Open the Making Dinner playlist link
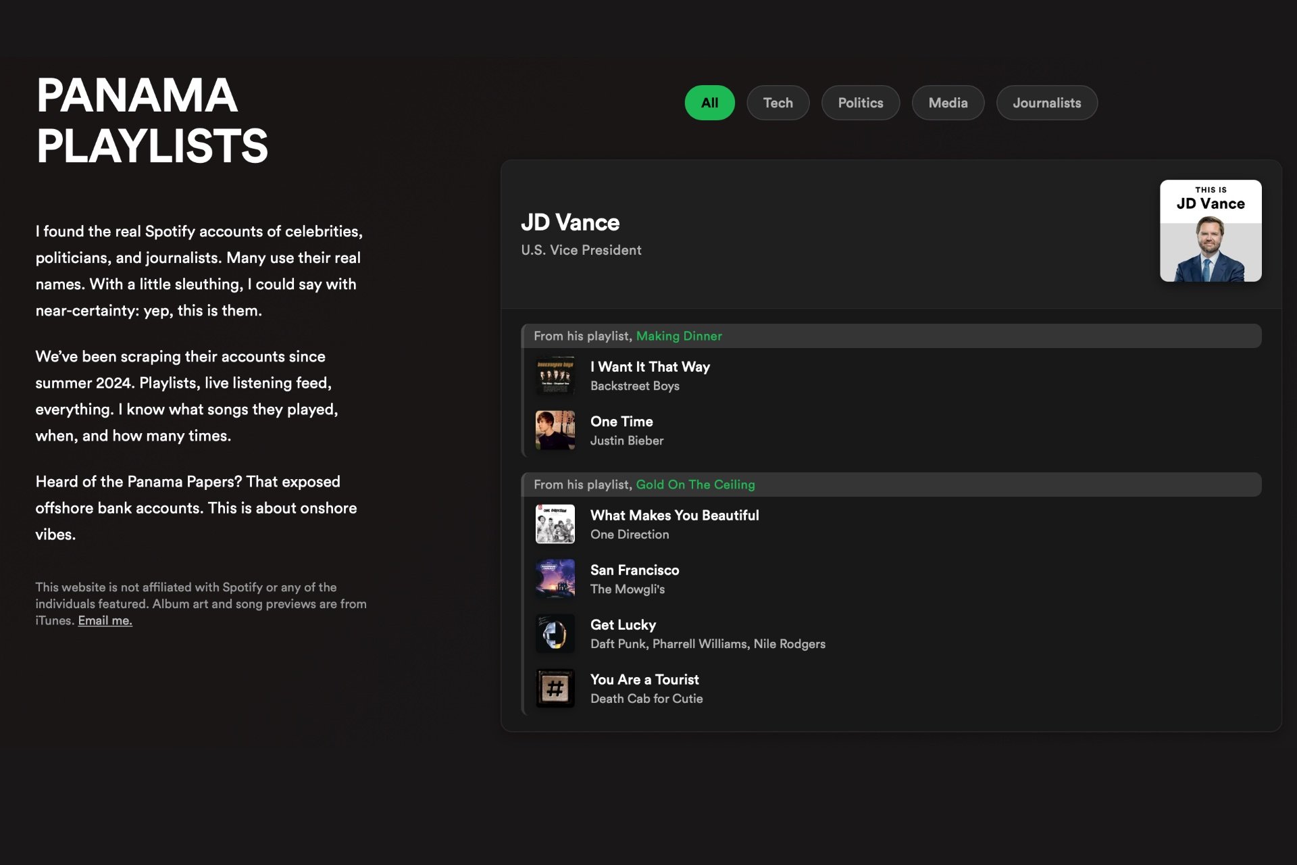Viewport: 1297px width, 865px height. (x=679, y=336)
